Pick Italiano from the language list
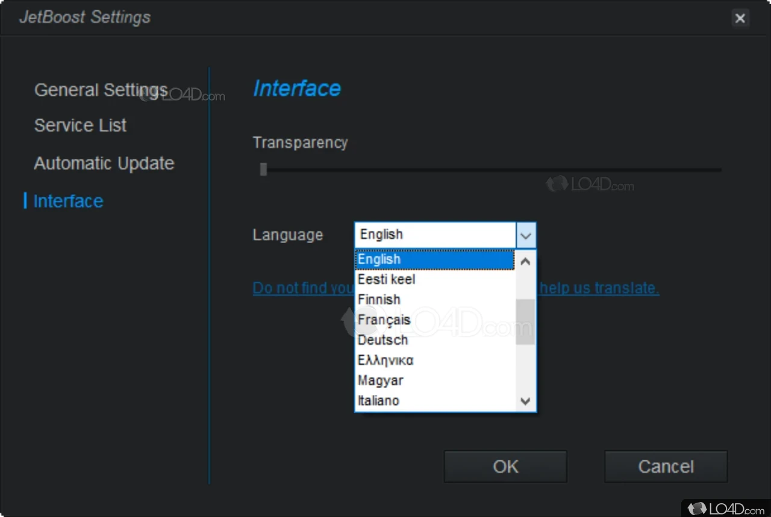The image size is (771, 517). (x=434, y=400)
